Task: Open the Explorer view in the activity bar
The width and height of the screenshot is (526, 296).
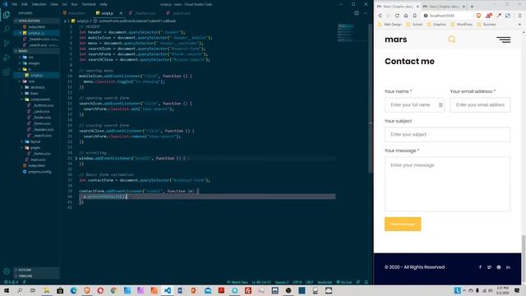Action: pyautogui.click(x=7, y=15)
